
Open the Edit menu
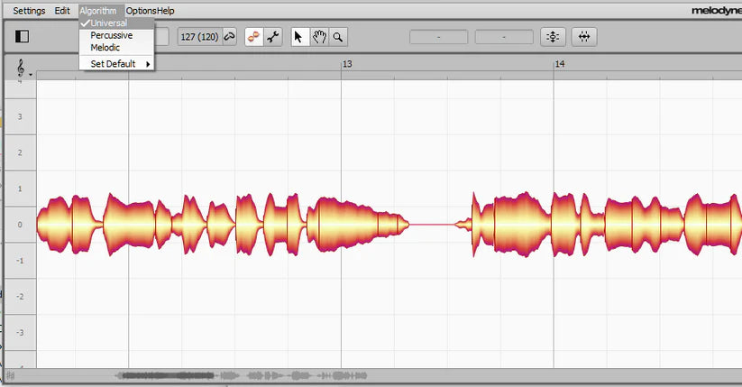point(62,11)
